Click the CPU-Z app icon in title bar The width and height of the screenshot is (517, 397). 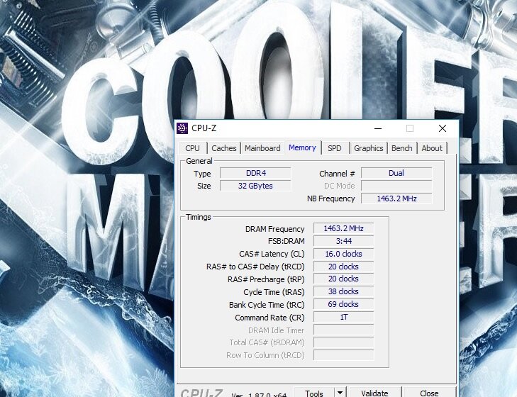(x=182, y=128)
